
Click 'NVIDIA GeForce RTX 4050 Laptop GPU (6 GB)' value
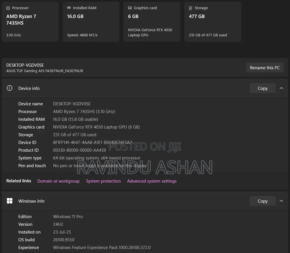[x=96, y=127]
